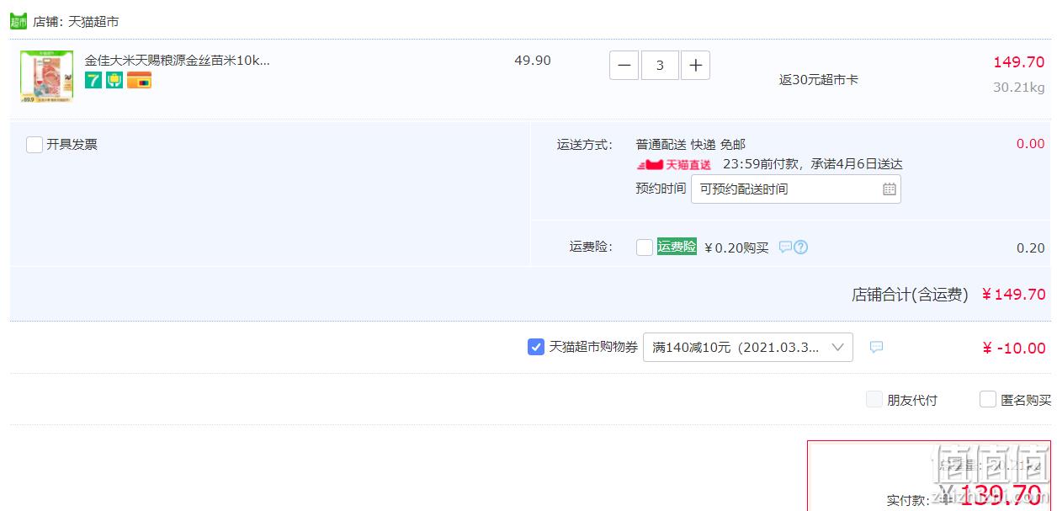The width and height of the screenshot is (1057, 511).
Task: Click the ￥0.20购买 insurance price text
Action: [x=736, y=248]
